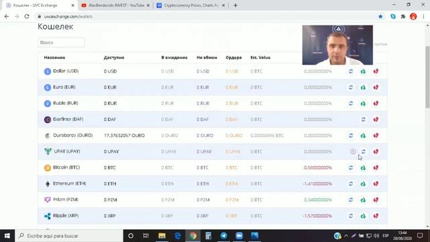Click the exchange icon in Ouroboros (OURO) row
430x242 pixels.
click(x=351, y=136)
